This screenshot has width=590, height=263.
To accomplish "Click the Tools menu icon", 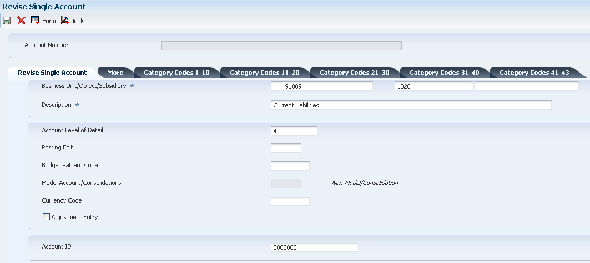I will coord(65,20).
